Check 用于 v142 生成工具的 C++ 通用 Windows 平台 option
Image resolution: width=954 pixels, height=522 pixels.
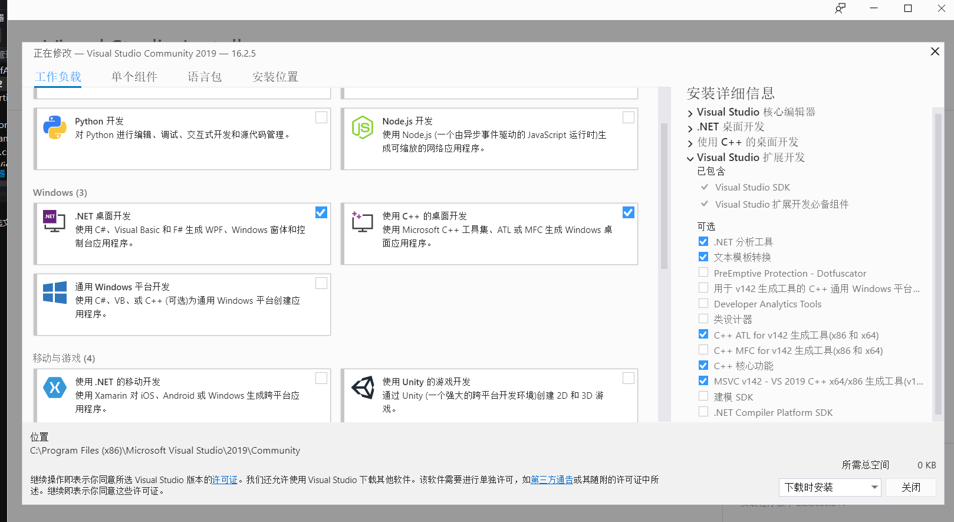(703, 288)
